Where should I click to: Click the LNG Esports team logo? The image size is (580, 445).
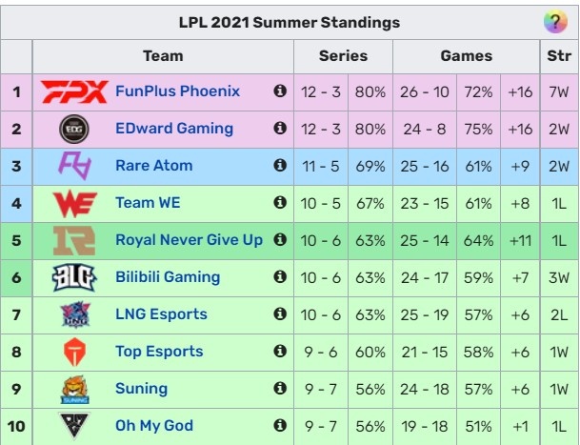[74, 314]
